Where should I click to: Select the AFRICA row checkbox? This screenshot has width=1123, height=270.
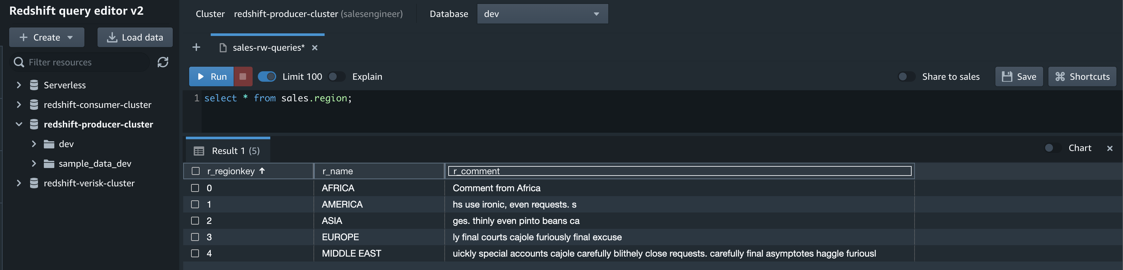coord(195,188)
